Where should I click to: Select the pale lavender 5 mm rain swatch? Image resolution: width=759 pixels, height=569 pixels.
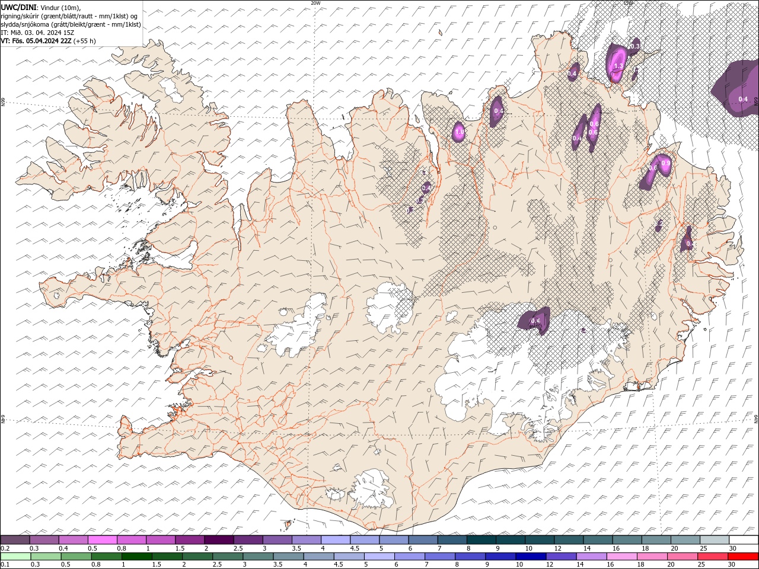tap(379, 557)
